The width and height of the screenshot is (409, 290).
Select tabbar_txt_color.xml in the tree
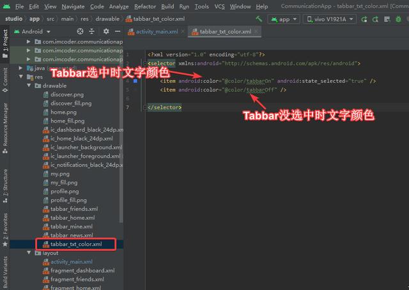tap(72, 244)
